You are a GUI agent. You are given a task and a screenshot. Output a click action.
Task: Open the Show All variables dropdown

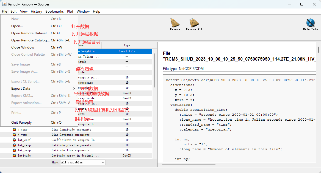pos(83,162)
